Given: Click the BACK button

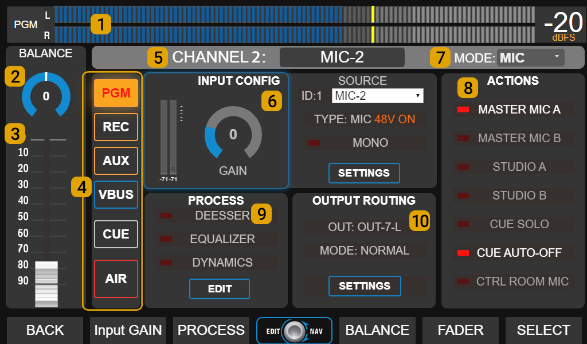Looking at the screenshot, I should pyautogui.click(x=45, y=330).
